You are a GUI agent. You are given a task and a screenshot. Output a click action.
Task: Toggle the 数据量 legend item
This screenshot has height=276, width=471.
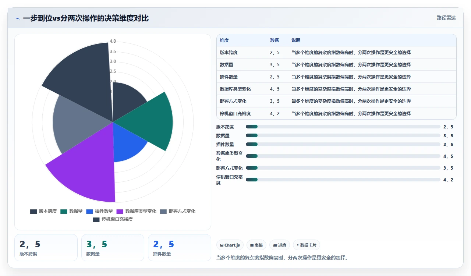[x=71, y=211]
